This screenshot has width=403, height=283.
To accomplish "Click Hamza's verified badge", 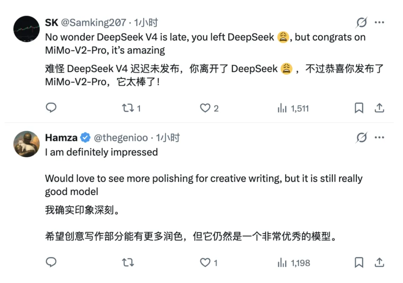I will (x=85, y=138).
